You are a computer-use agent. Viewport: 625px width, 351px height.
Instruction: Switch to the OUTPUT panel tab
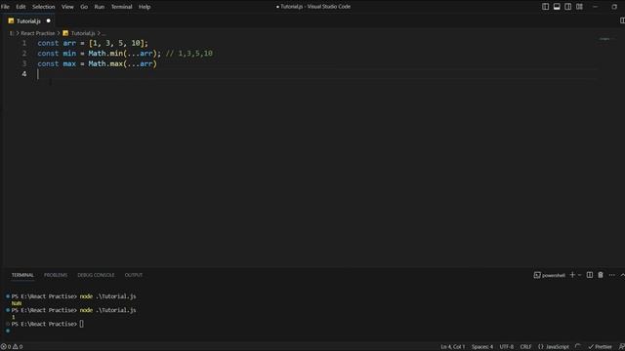point(134,275)
